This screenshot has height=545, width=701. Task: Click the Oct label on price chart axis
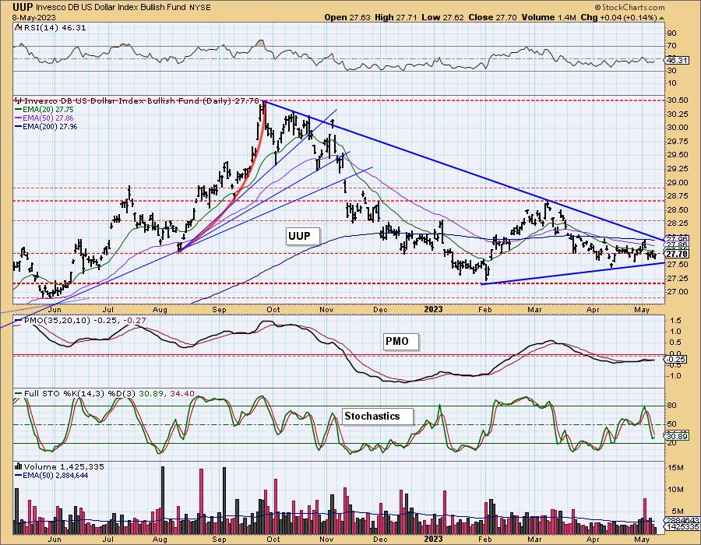click(x=273, y=310)
